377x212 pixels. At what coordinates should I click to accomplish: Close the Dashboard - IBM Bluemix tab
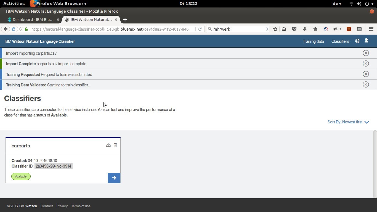pyautogui.click(x=58, y=20)
